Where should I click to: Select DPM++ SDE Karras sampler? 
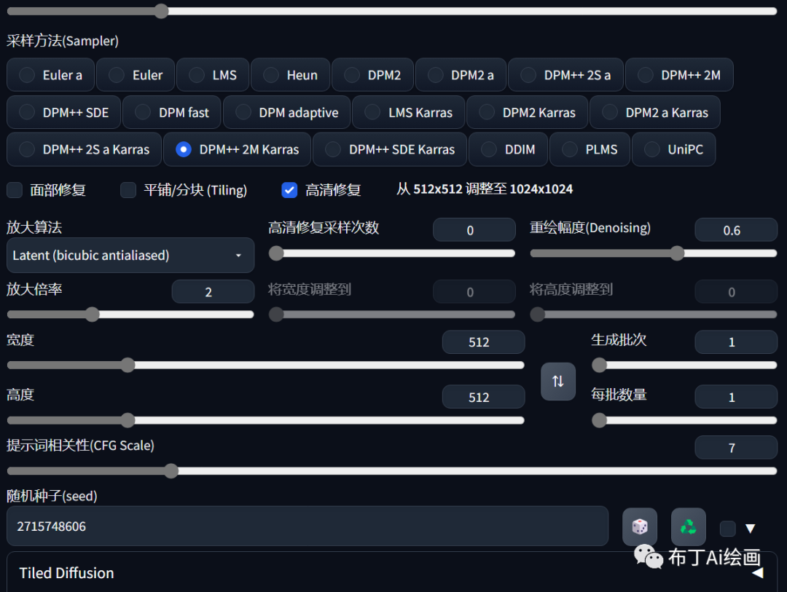pos(389,149)
